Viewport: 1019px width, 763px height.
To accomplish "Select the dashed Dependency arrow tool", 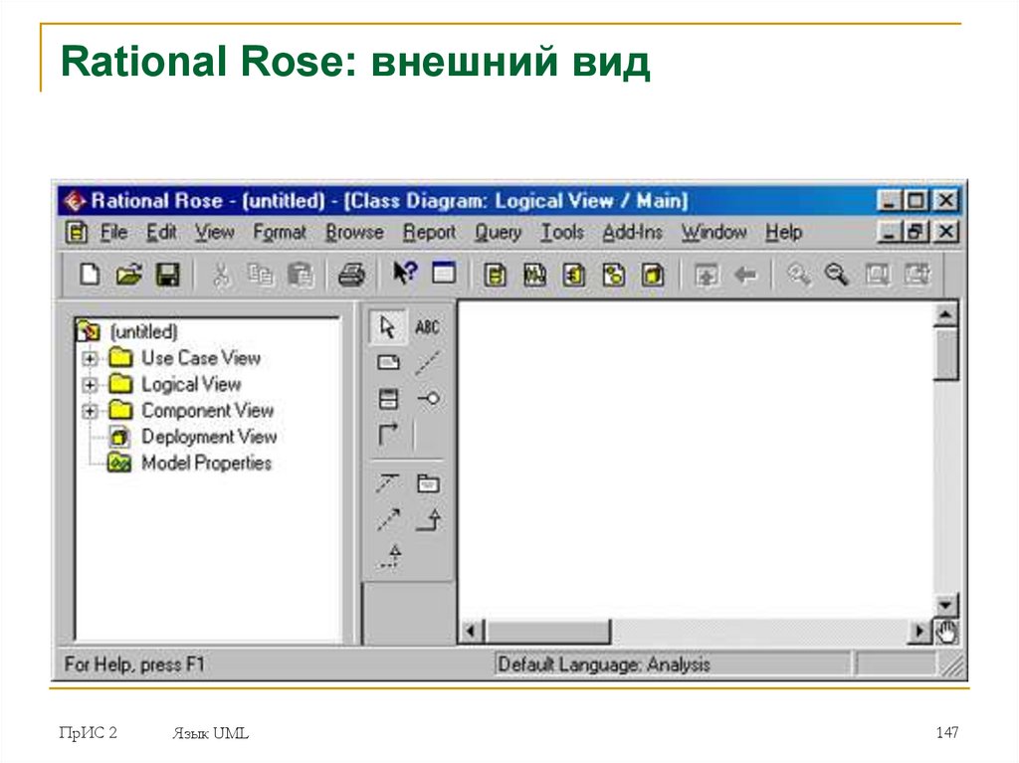I will click(389, 519).
